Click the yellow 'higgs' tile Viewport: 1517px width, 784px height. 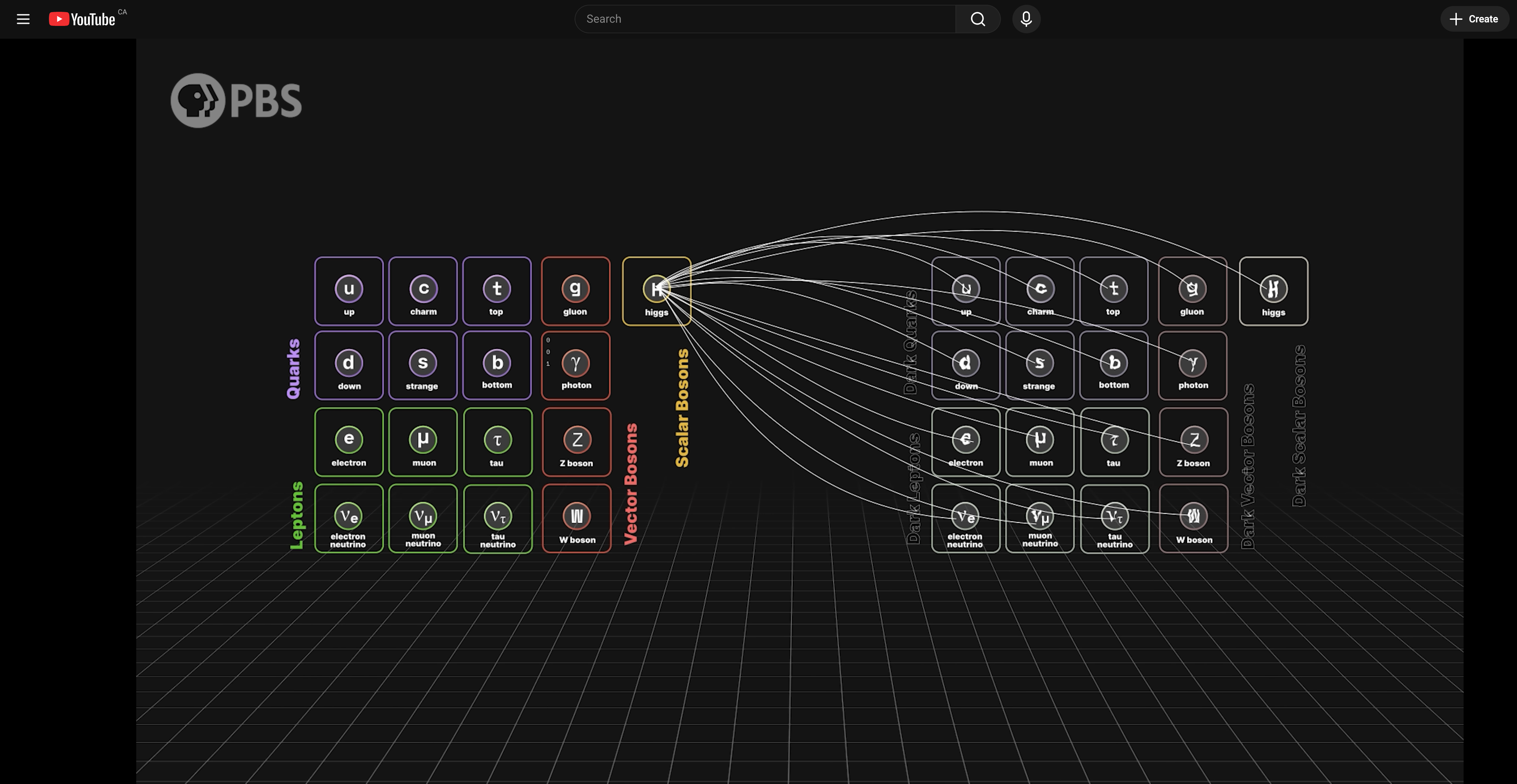(x=656, y=291)
